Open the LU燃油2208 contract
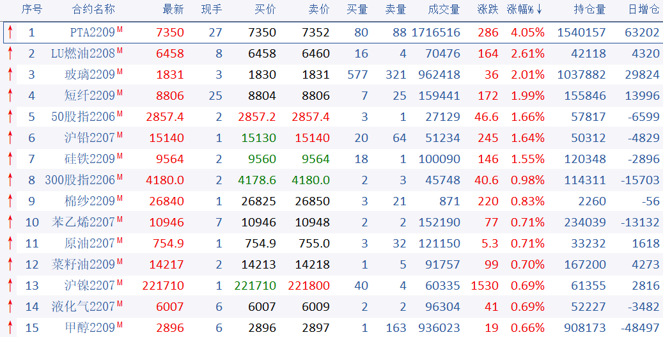The width and height of the screenshot is (663, 337). pyautogui.click(x=82, y=54)
